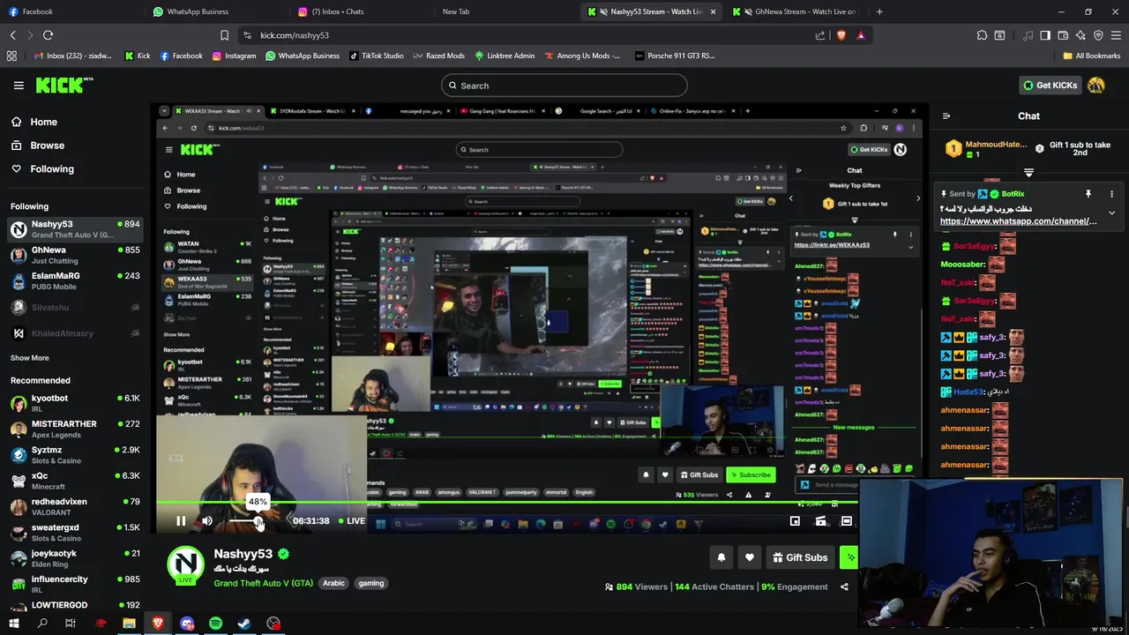Open Spotify from the taskbar

click(x=215, y=624)
